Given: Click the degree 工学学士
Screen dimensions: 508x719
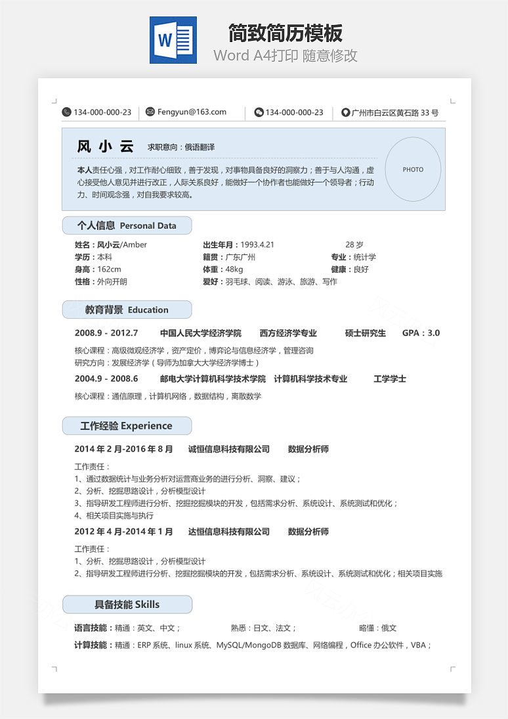Looking at the screenshot, I should coord(390,379).
